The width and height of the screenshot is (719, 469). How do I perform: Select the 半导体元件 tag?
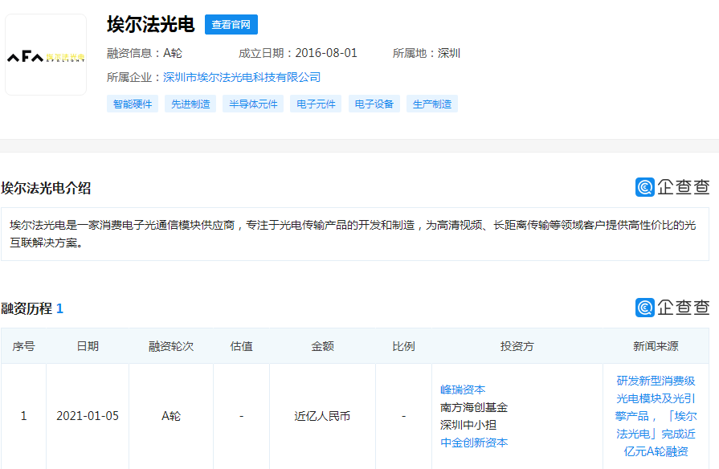click(x=253, y=104)
